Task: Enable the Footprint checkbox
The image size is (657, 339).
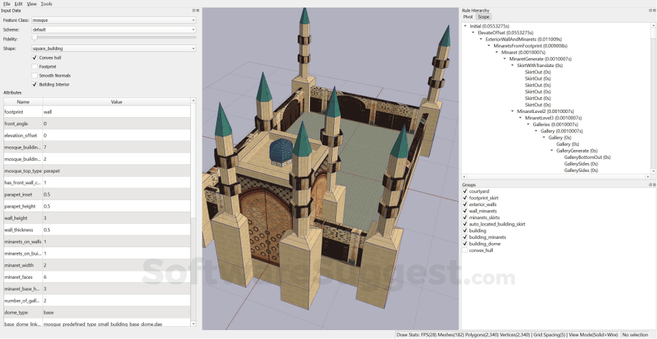Action: (x=35, y=66)
